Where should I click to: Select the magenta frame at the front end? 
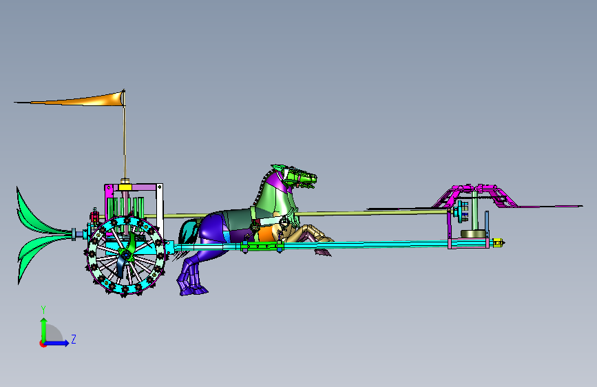476,196
